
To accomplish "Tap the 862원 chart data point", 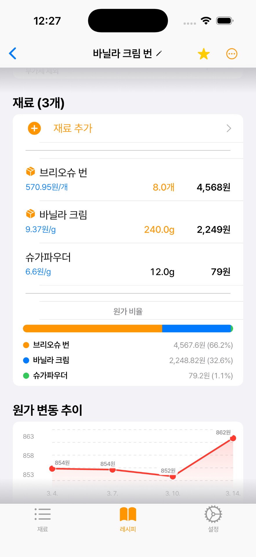I will coord(233,438).
